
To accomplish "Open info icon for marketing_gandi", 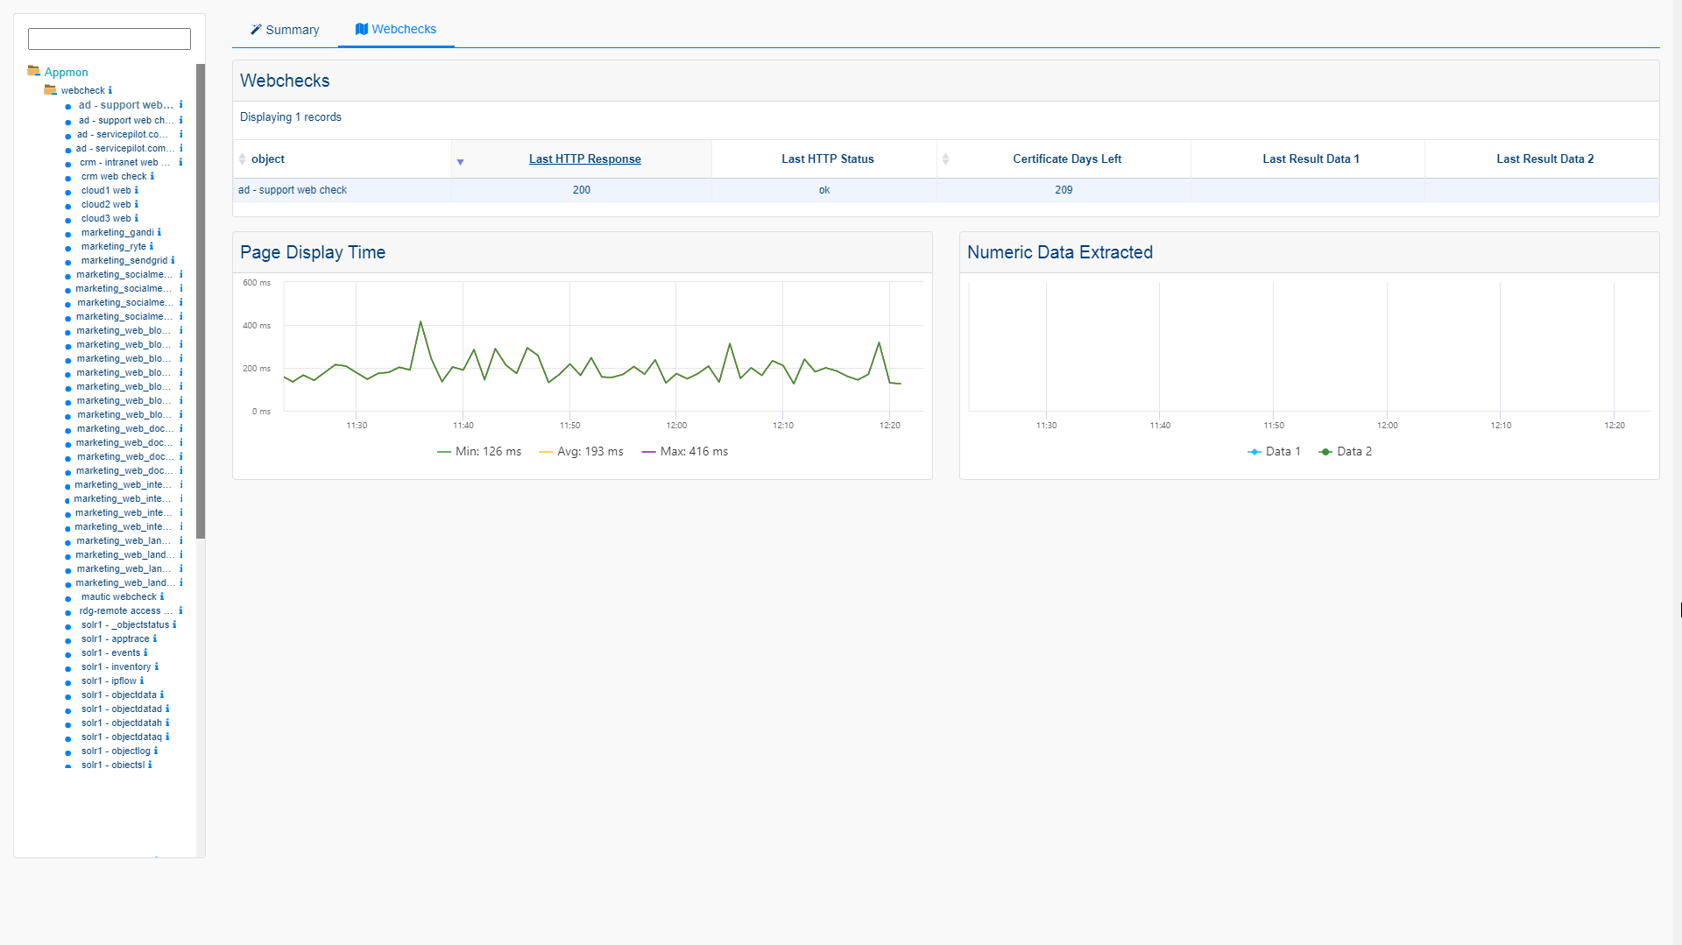I will pyautogui.click(x=159, y=232).
